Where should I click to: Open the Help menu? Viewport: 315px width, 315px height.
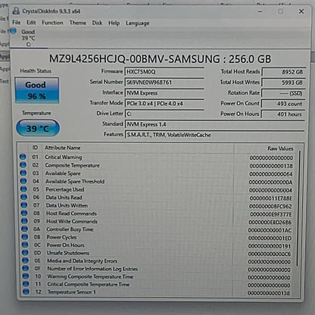(x=114, y=23)
